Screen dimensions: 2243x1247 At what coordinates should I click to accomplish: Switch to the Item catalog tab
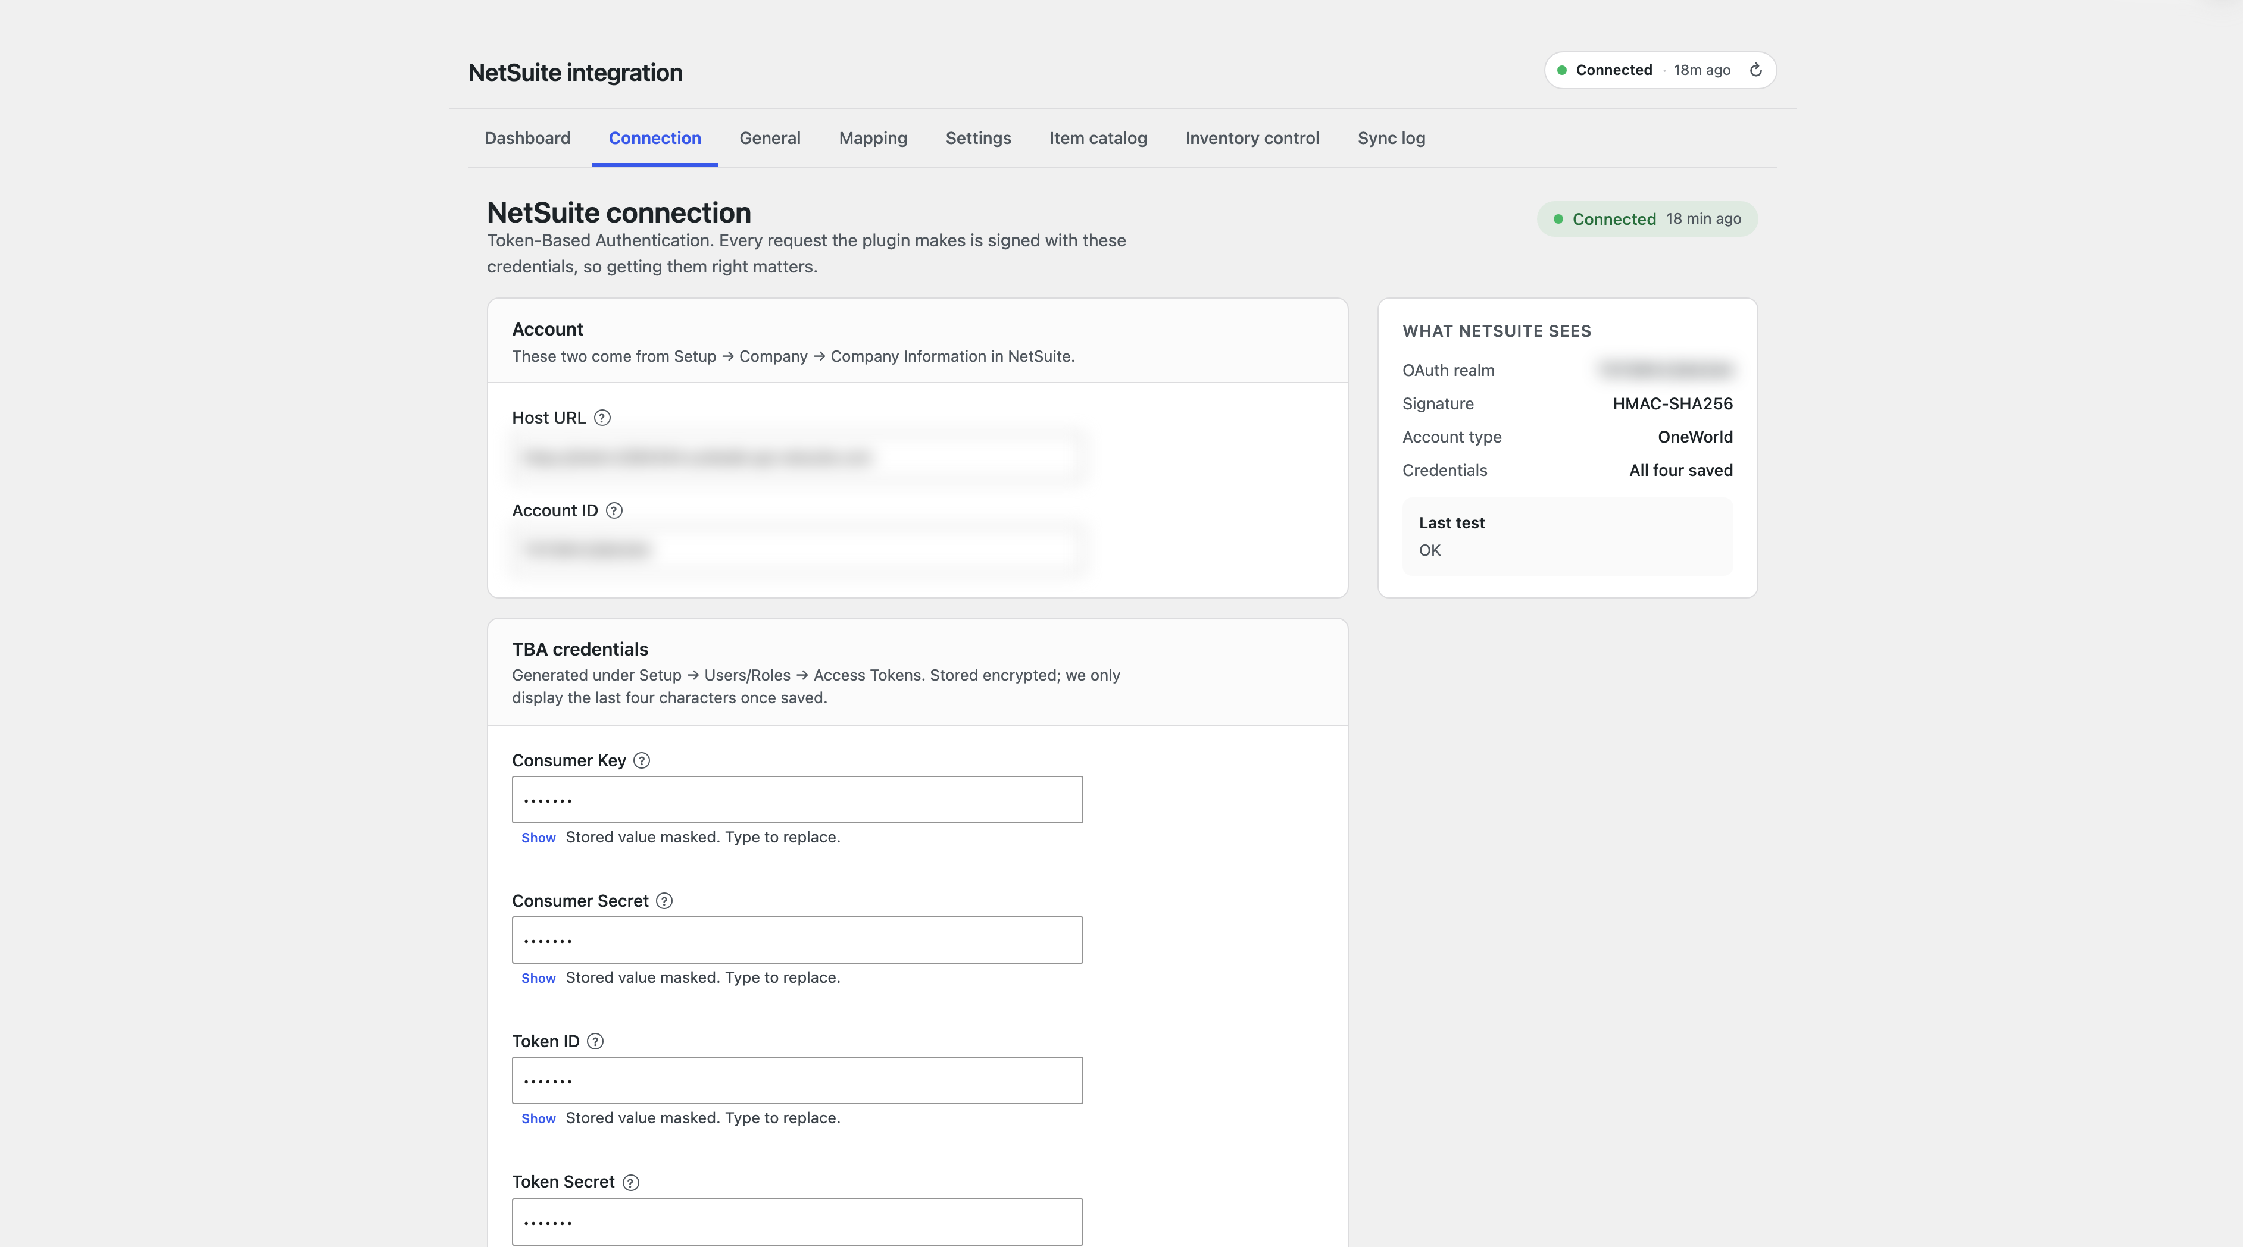coord(1098,139)
